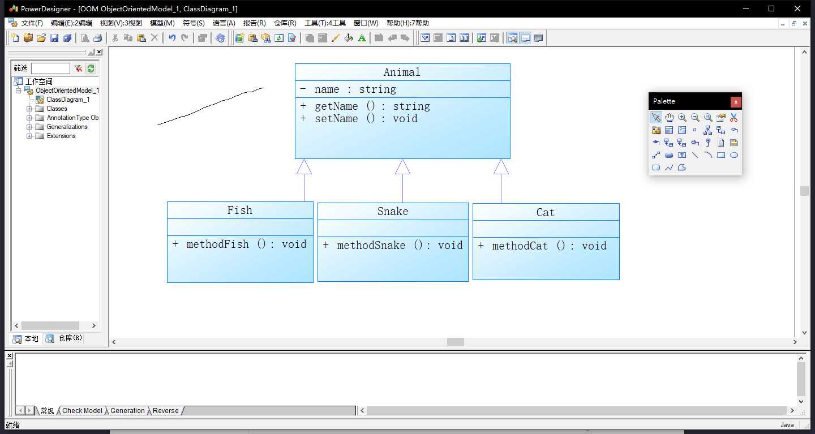Select the Pointer tool in Palette
This screenshot has width=815, height=434.
(656, 118)
